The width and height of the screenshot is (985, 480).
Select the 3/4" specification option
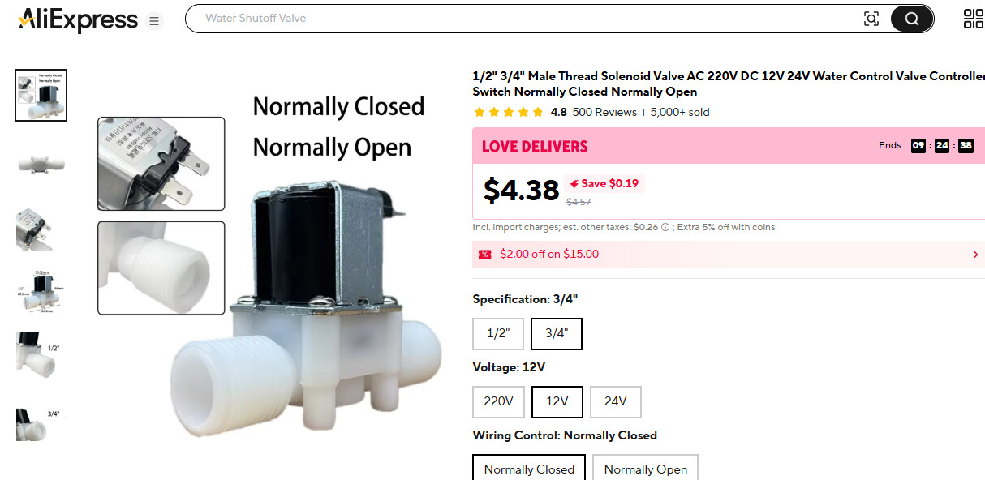click(556, 333)
